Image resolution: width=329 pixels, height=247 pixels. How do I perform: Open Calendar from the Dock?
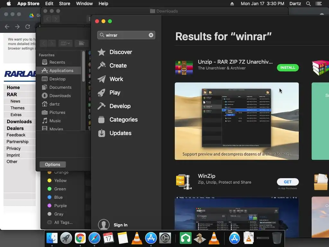click(108, 238)
